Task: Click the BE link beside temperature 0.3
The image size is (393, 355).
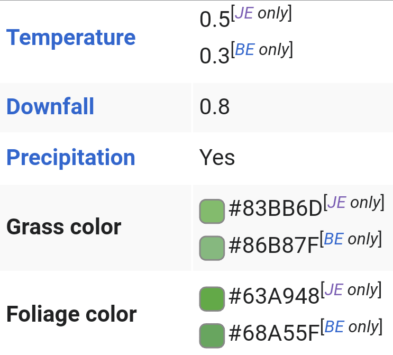Action: [244, 50]
